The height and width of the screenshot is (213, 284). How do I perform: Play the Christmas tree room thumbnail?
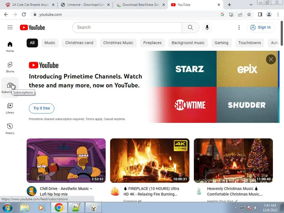pyautogui.click(x=233, y=161)
